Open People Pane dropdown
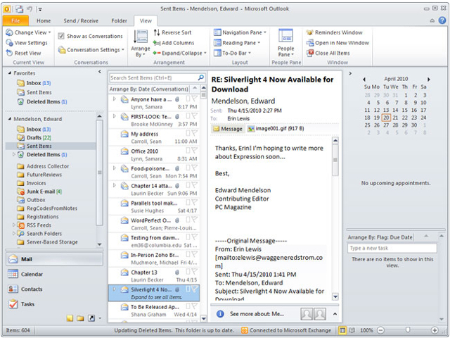 pyautogui.click(x=285, y=43)
